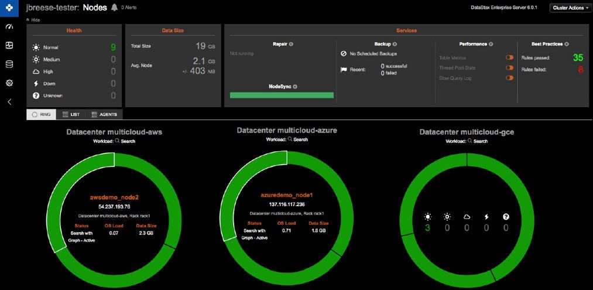The height and width of the screenshot is (290, 593).
Task: Click the High health cloud icon
Action: 36,71
